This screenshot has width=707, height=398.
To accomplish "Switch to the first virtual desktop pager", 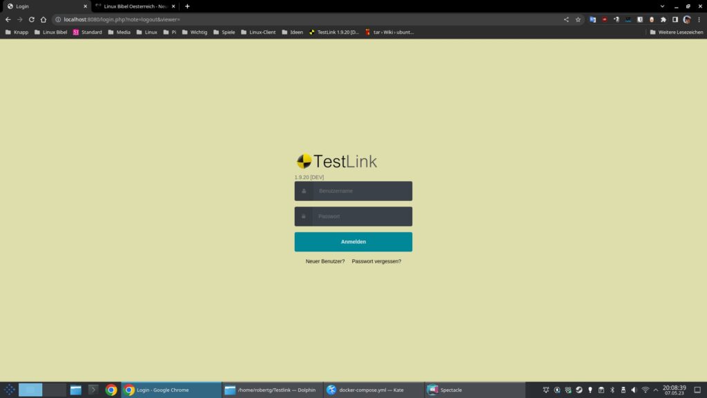I will (30, 390).
